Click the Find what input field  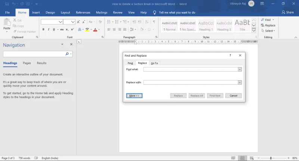coord(191,69)
